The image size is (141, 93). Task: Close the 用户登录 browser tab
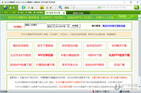(64, 13)
